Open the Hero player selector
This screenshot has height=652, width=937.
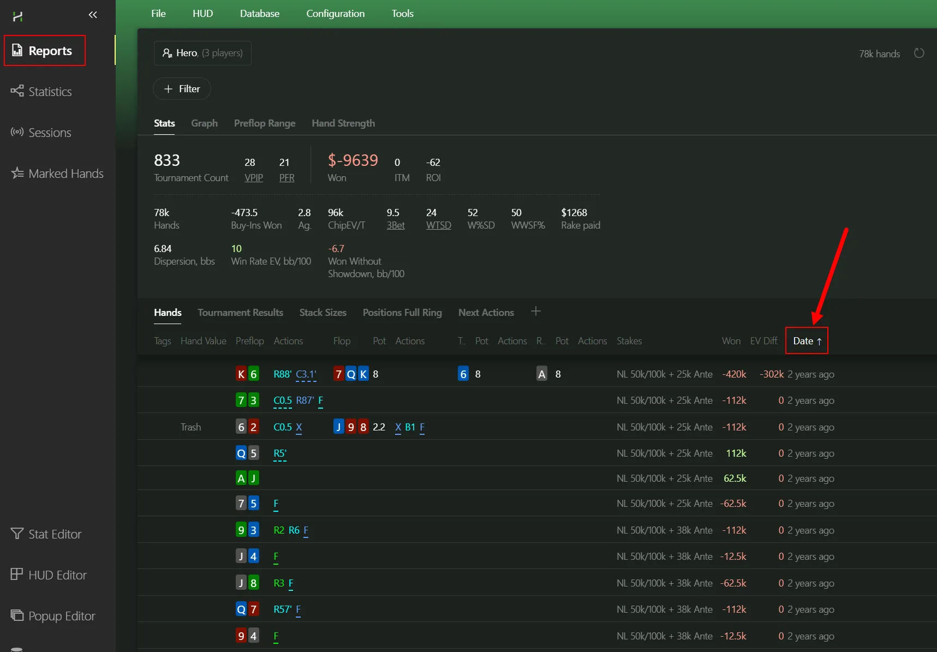coord(202,53)
